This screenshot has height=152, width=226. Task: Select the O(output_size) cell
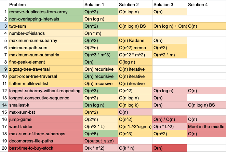point(101,141)
